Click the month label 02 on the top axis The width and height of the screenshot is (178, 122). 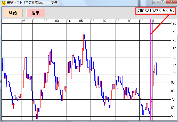point(45,21)
